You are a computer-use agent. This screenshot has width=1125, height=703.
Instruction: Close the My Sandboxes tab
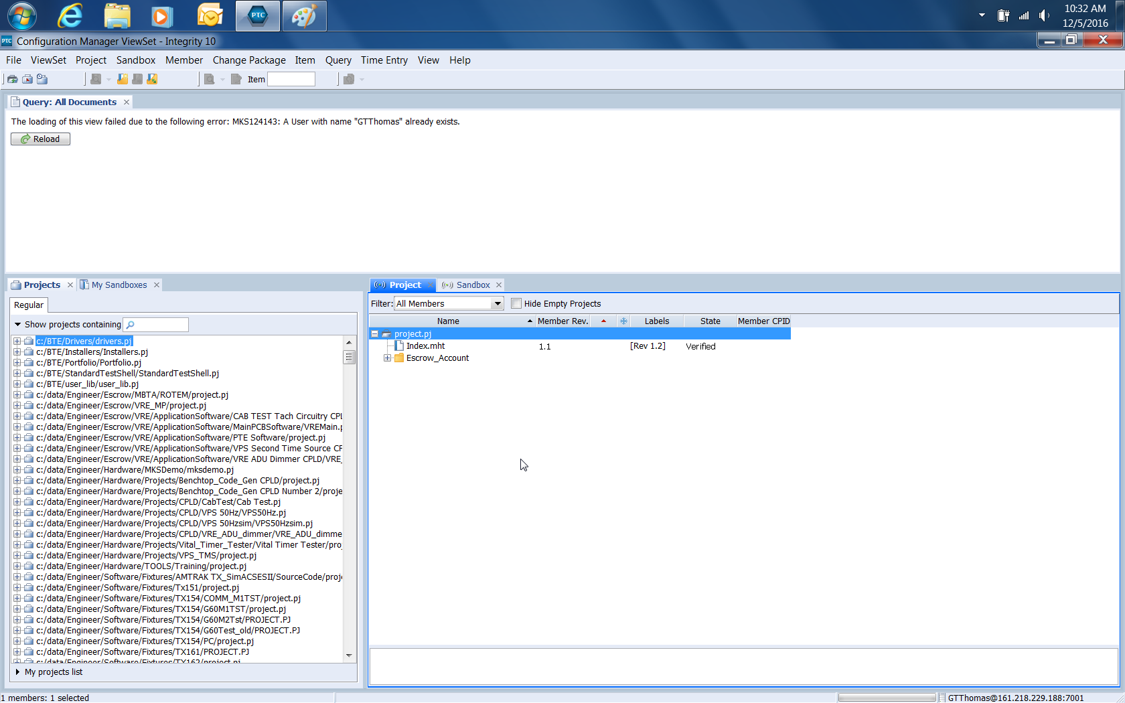pyautogui.click(x=157, y=285)
